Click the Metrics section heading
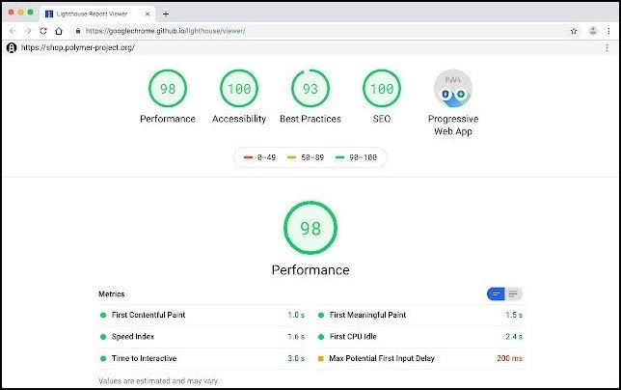 pyautogui.click(x=111, y=294)
